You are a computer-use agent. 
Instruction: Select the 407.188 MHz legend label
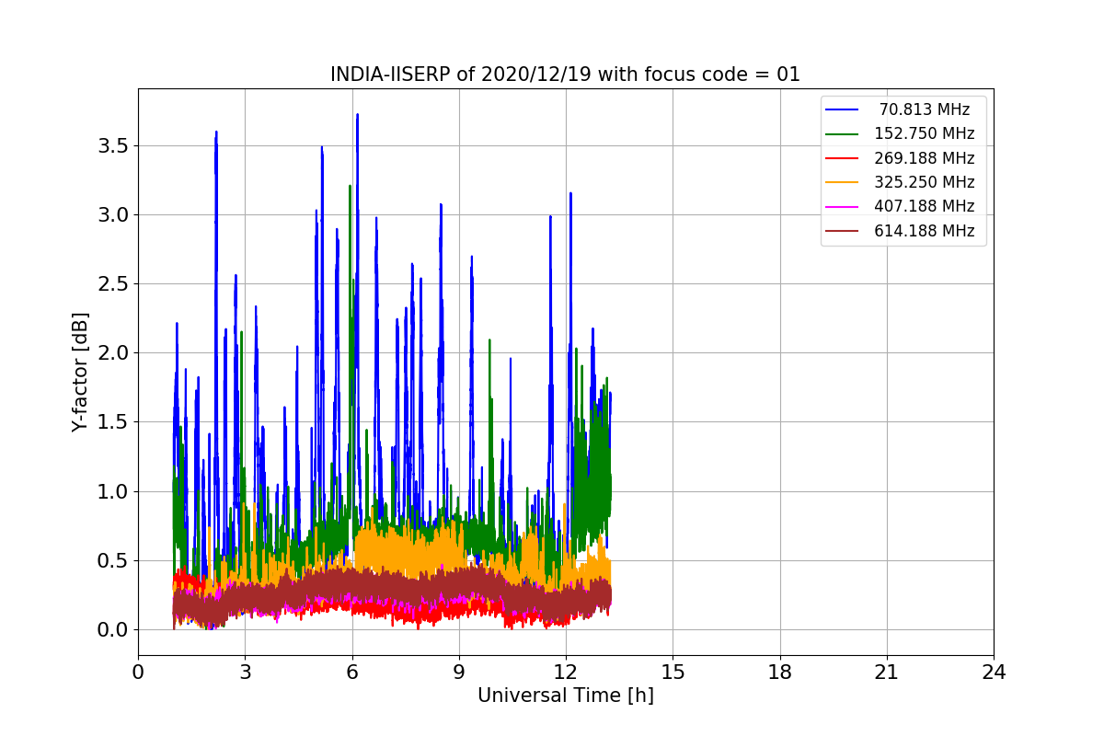pyautogui.click(x=924, y=206)
